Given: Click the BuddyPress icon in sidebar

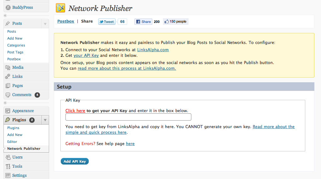Looking at the screenshot, I should (8, 8).
